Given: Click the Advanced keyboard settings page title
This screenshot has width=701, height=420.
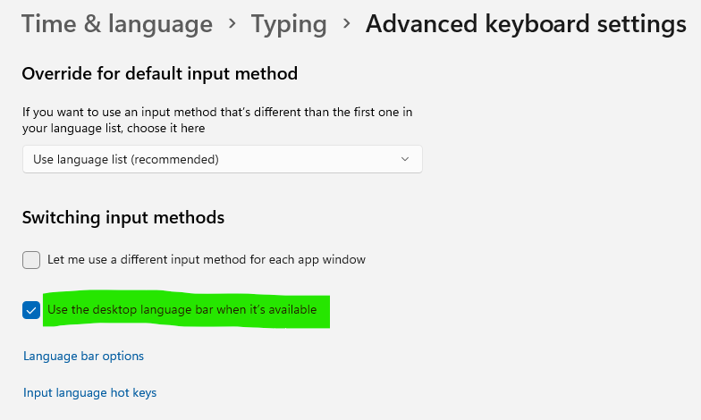Looking at the screenshot, I should pyautogui.click(x=526, y=25).
